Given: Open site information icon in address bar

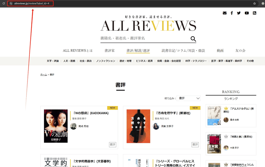Looking at the screenshot, I should (x=11, y=3).
